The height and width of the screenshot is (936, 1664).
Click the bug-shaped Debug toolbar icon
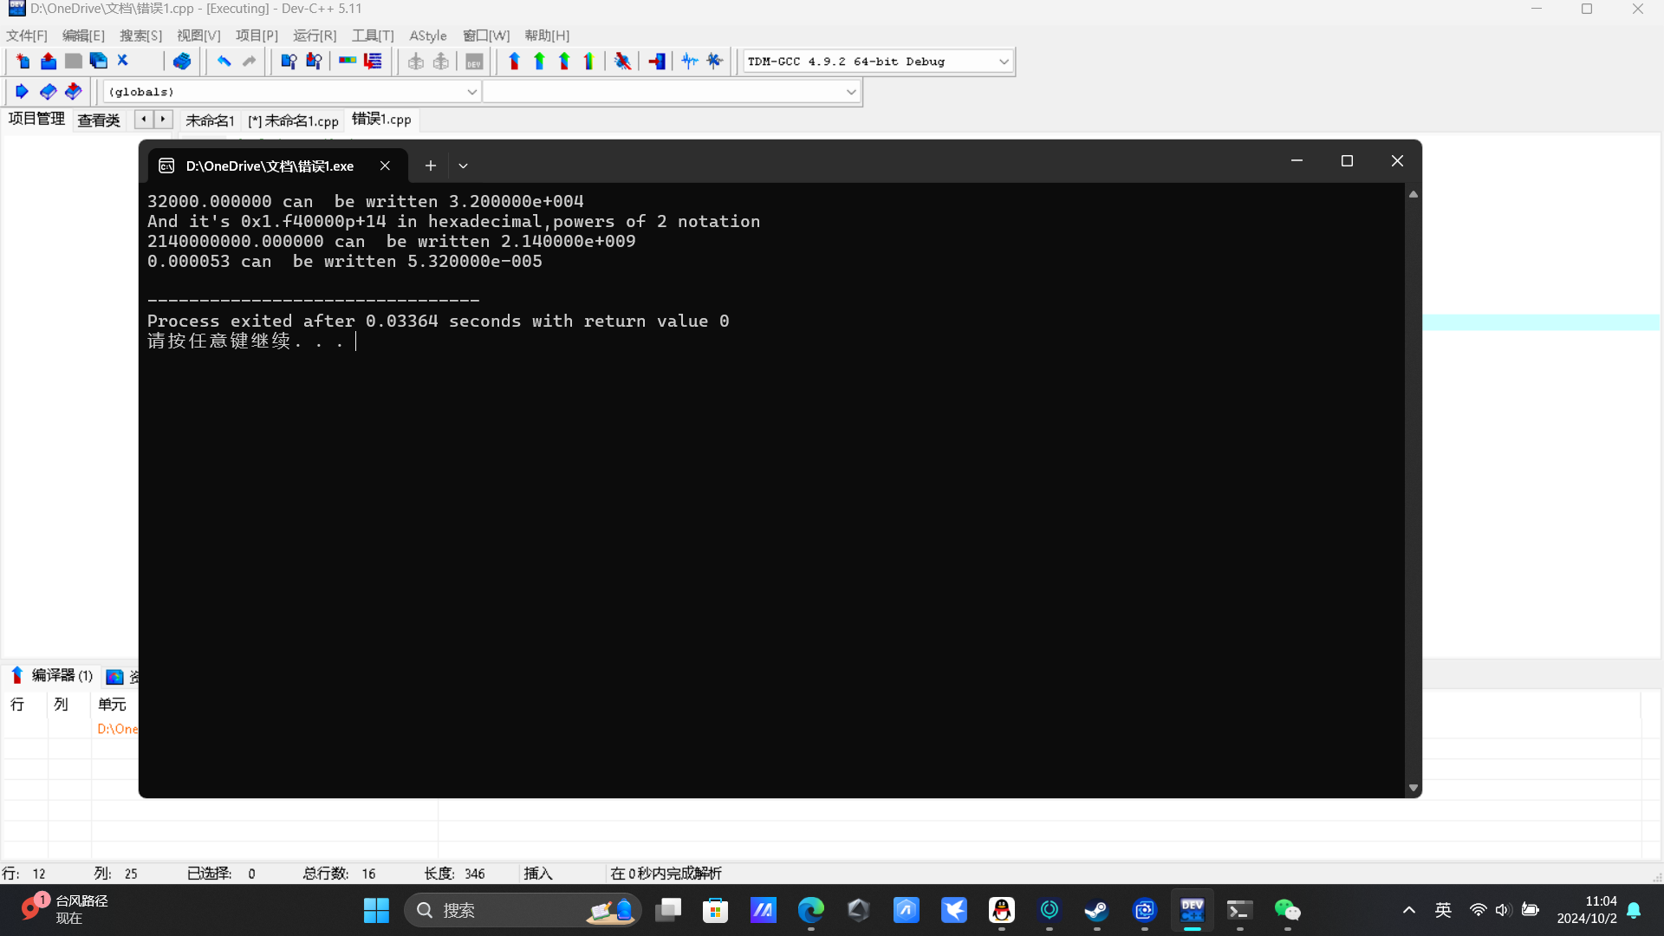(622, 61)
